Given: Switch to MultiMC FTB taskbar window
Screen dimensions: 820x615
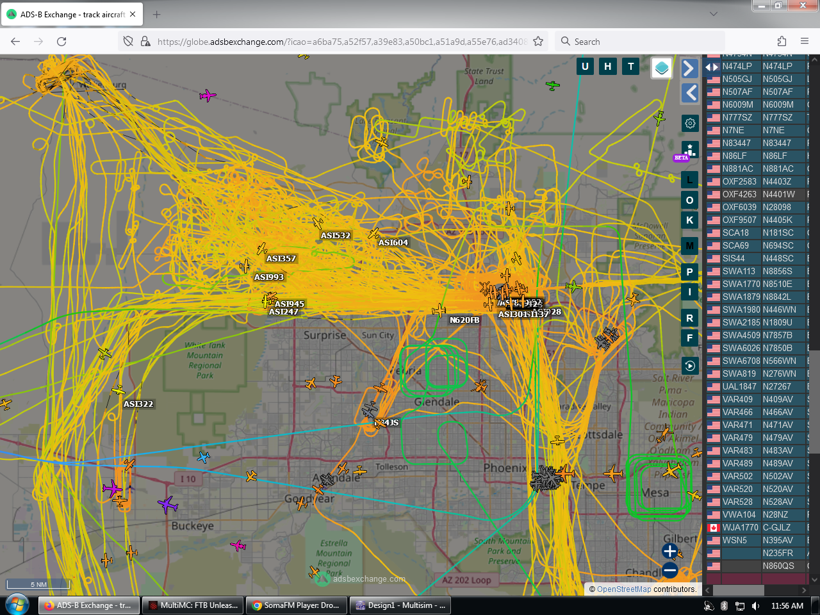Looking at the screenshot, I should click(x=192, y=605).
